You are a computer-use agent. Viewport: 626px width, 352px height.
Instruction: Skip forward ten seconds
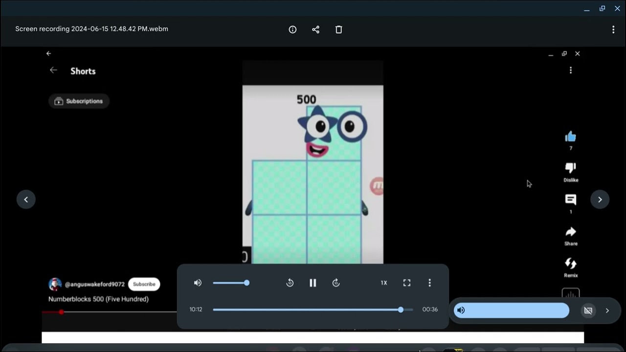click(x=335, y=283)
